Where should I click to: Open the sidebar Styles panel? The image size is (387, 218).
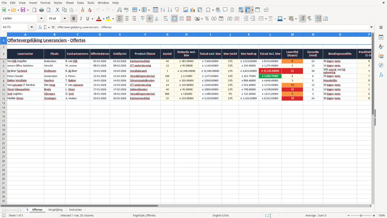pos(381,47)
